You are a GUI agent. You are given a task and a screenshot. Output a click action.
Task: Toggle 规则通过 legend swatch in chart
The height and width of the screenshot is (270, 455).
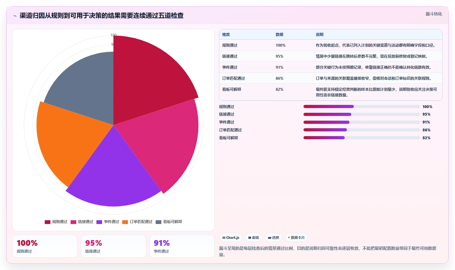click(48, 222)
